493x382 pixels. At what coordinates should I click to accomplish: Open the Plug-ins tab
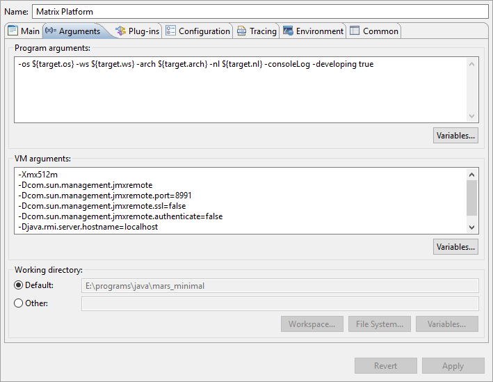(143, 31)
